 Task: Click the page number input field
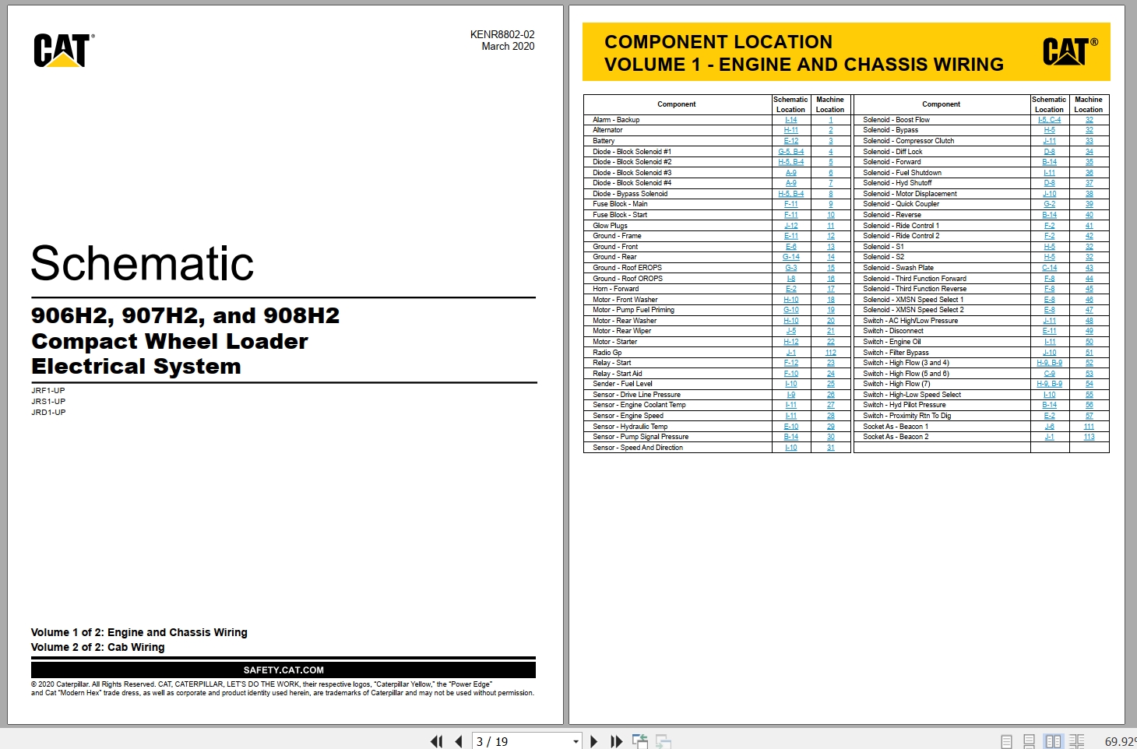522,742
